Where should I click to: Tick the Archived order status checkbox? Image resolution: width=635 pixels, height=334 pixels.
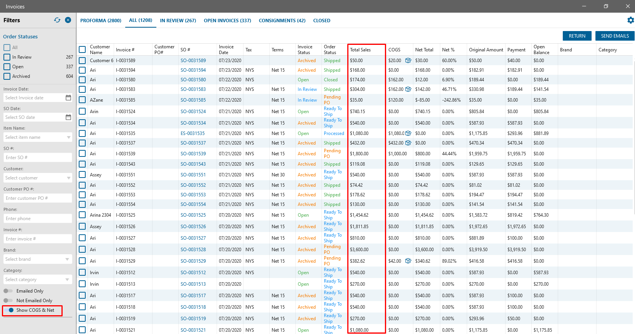point(7,76)
